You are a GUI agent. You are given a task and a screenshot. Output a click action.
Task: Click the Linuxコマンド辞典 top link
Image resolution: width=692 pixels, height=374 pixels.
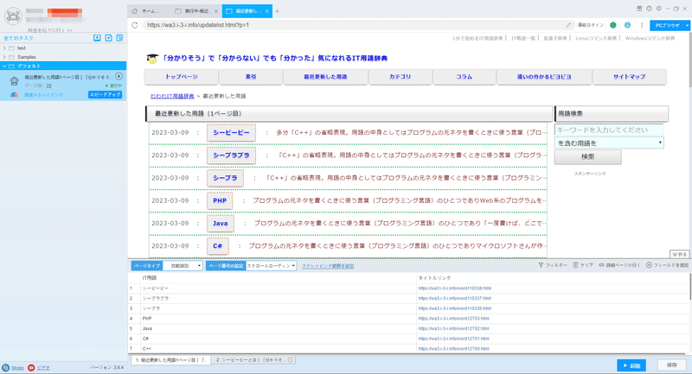[596, 38]
